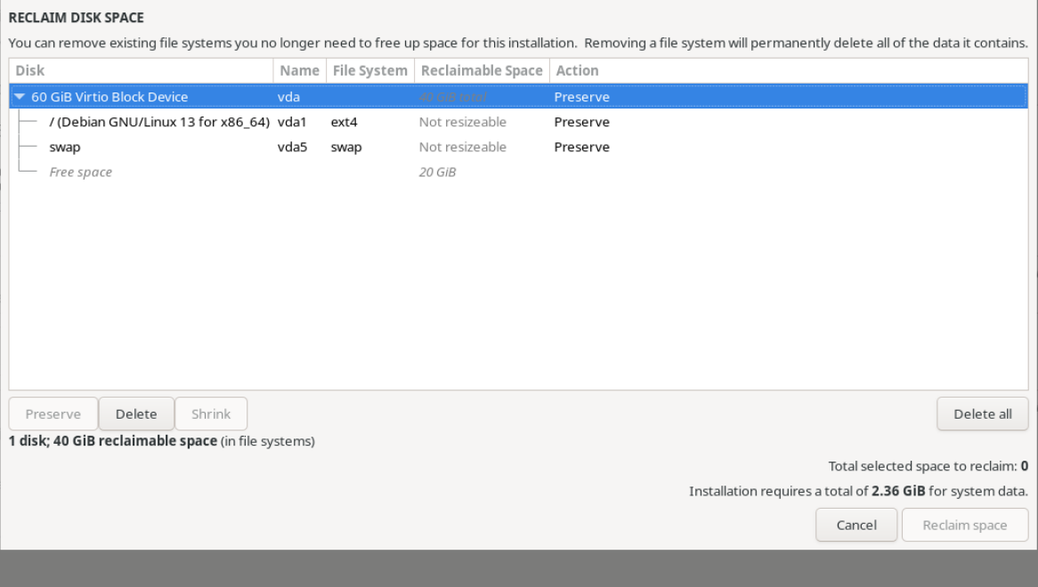Sort by the Disk column header

141,71
